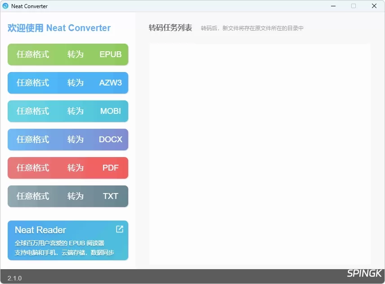
Task: Select the MOBI conversion button
Action: click(68, 111)
